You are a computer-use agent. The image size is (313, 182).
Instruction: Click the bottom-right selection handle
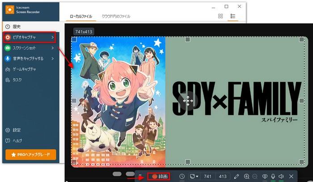[302, 161]
